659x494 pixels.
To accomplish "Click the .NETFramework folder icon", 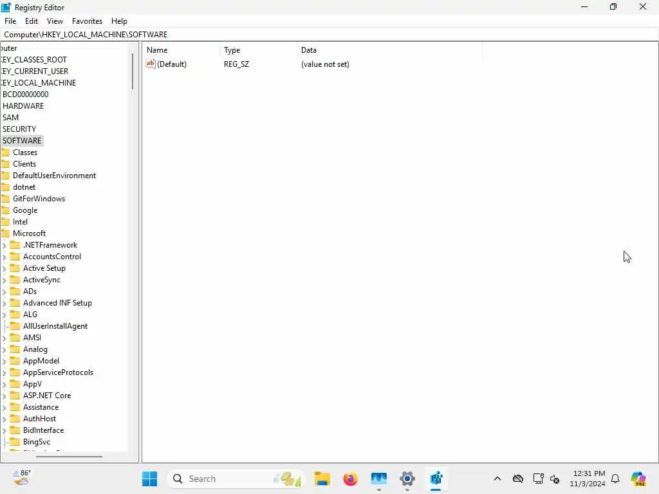I will [x=15, y=244].
